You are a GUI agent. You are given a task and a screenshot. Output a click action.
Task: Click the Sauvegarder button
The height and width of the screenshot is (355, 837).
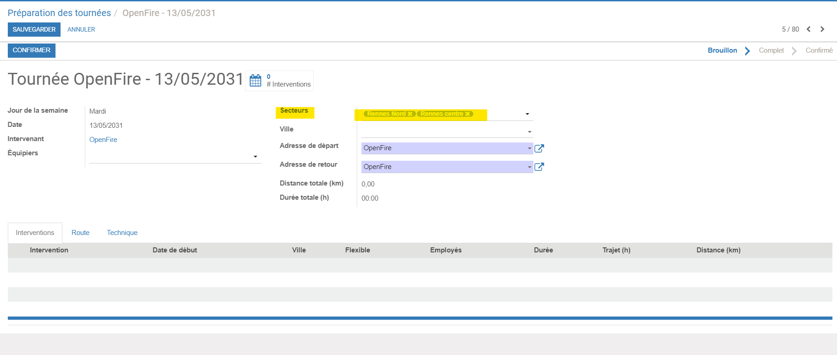click(34, 29)
